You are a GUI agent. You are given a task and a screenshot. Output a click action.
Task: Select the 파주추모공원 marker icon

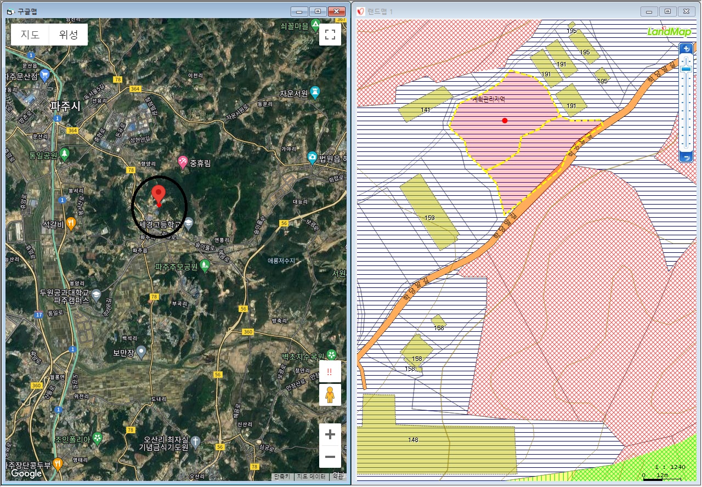point(205,266)
